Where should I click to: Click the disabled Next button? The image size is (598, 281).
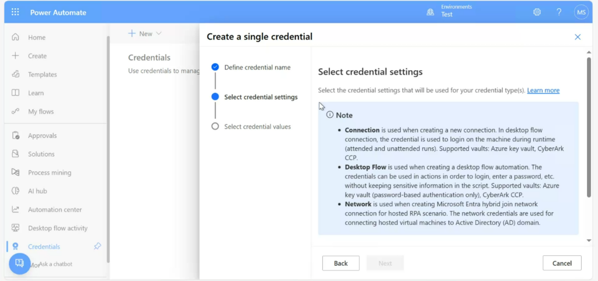(x=385, y=263)
